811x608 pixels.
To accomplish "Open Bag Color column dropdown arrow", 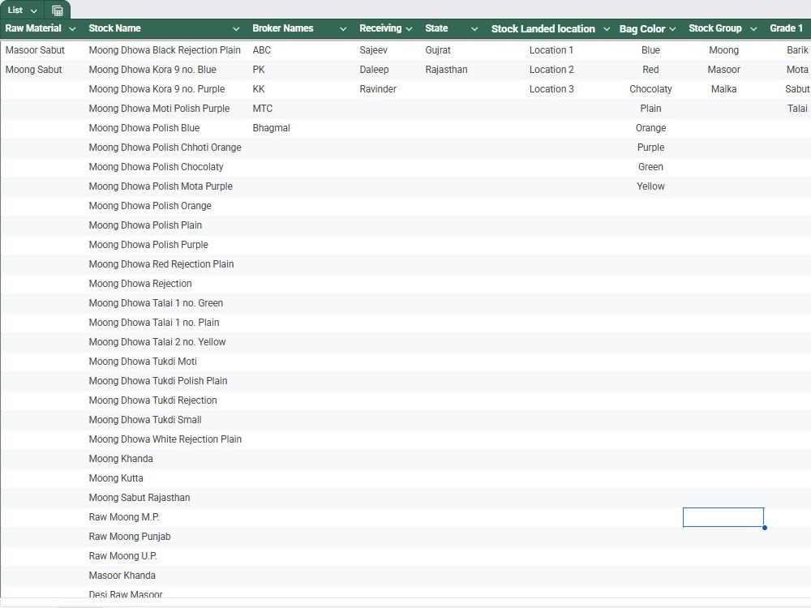I will (672, 29).
